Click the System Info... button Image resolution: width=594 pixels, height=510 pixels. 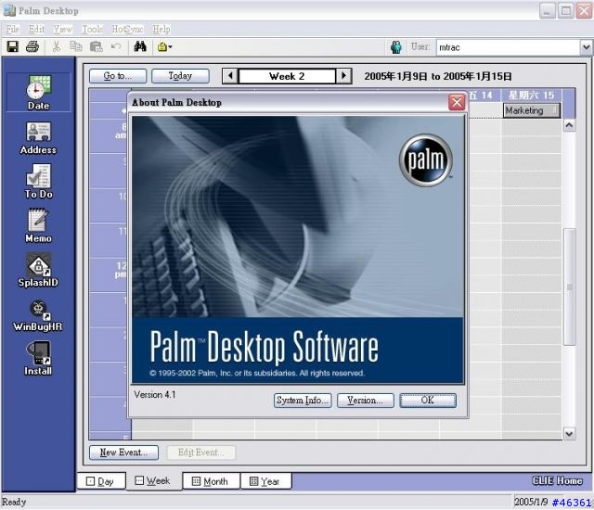pos(303,401)
